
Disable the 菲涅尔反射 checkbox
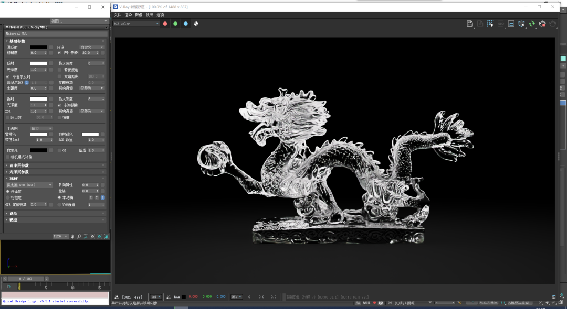(x=7, y=76)
